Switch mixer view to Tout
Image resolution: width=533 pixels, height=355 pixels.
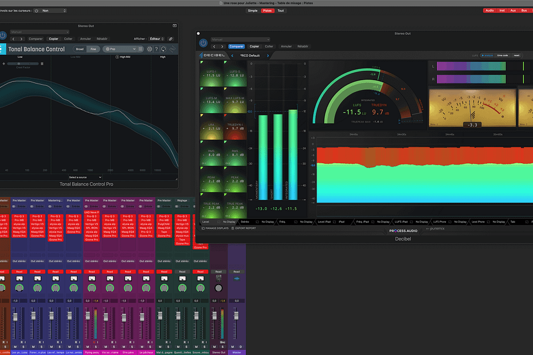point(281,10)
